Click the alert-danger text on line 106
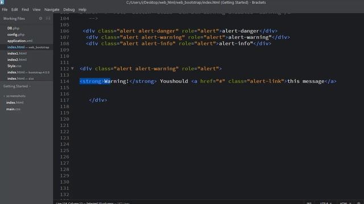 (x=240, y=31)
